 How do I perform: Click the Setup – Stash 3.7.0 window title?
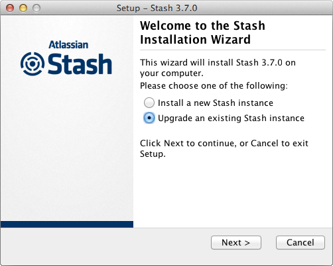click(157, 8)
